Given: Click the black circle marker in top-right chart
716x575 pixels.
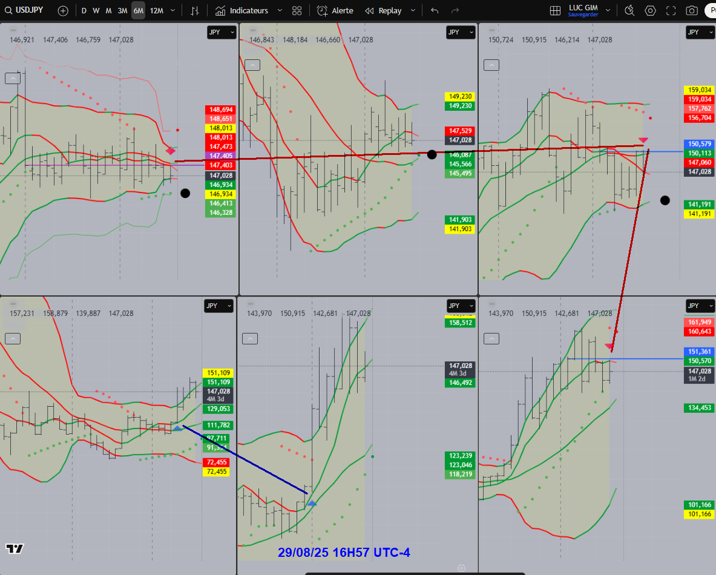Looking at the screenshot, I should click(665, 200).
